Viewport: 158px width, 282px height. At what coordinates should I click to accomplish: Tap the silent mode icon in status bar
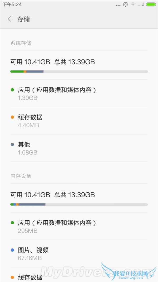pos(125,4)
